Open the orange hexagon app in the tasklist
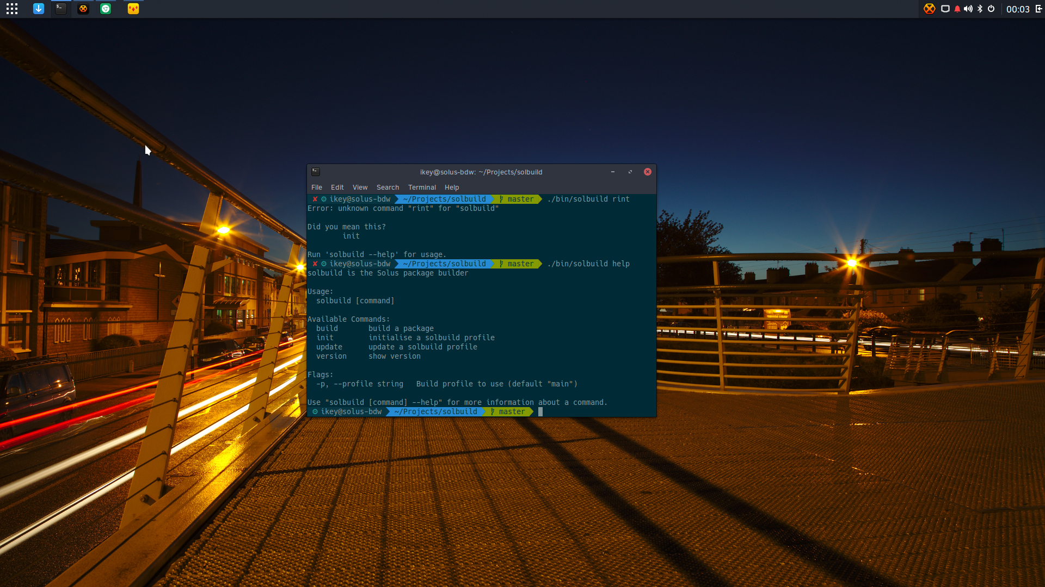The width and height of the screenshot is (1045, 587). coord(83,9)
